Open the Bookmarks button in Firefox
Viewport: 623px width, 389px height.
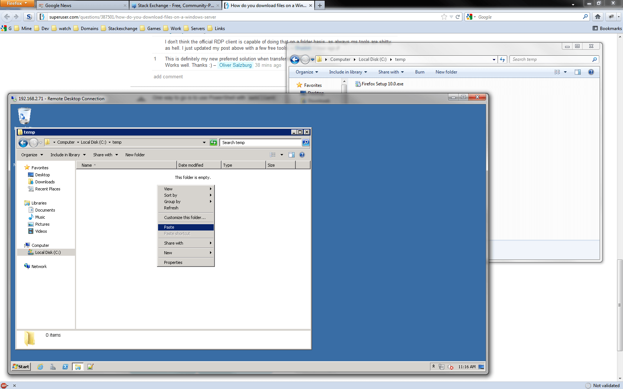[x=607, y=29]
